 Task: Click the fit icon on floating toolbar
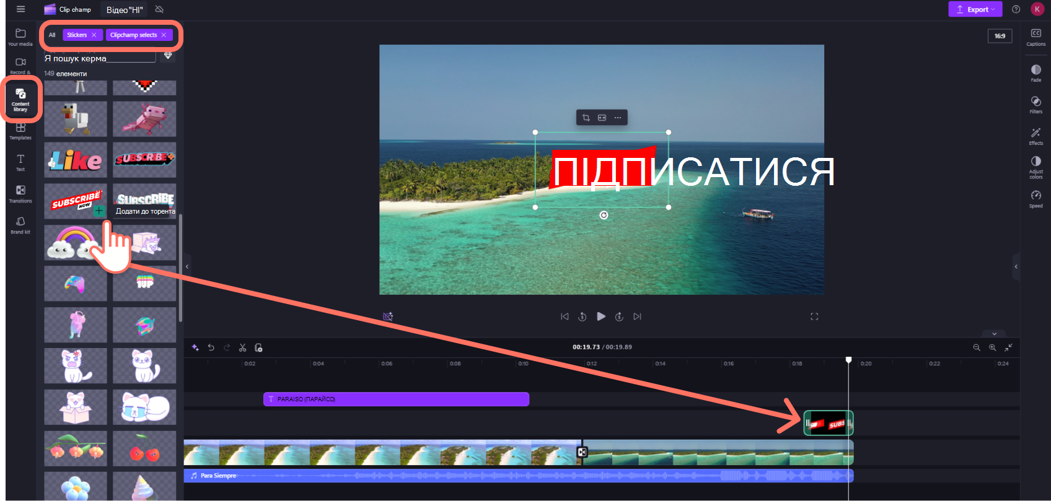tap(602, 118)
